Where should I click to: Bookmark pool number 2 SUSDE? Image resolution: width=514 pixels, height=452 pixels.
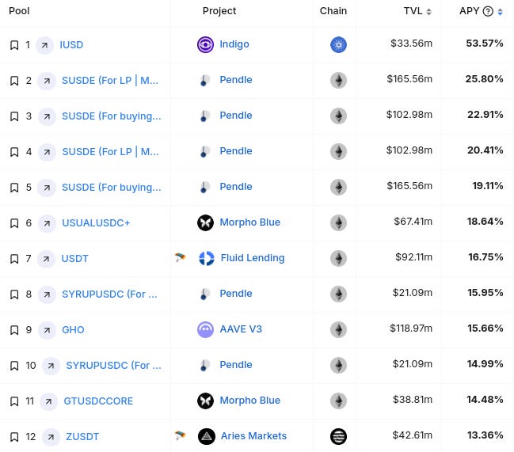(14, 81)
